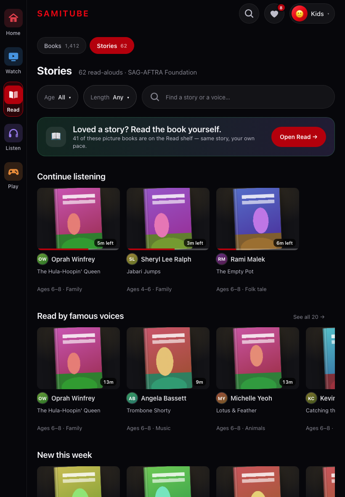Click the SL narrator avatar
The image size is (345, 497).
click(x=132, y=259)
